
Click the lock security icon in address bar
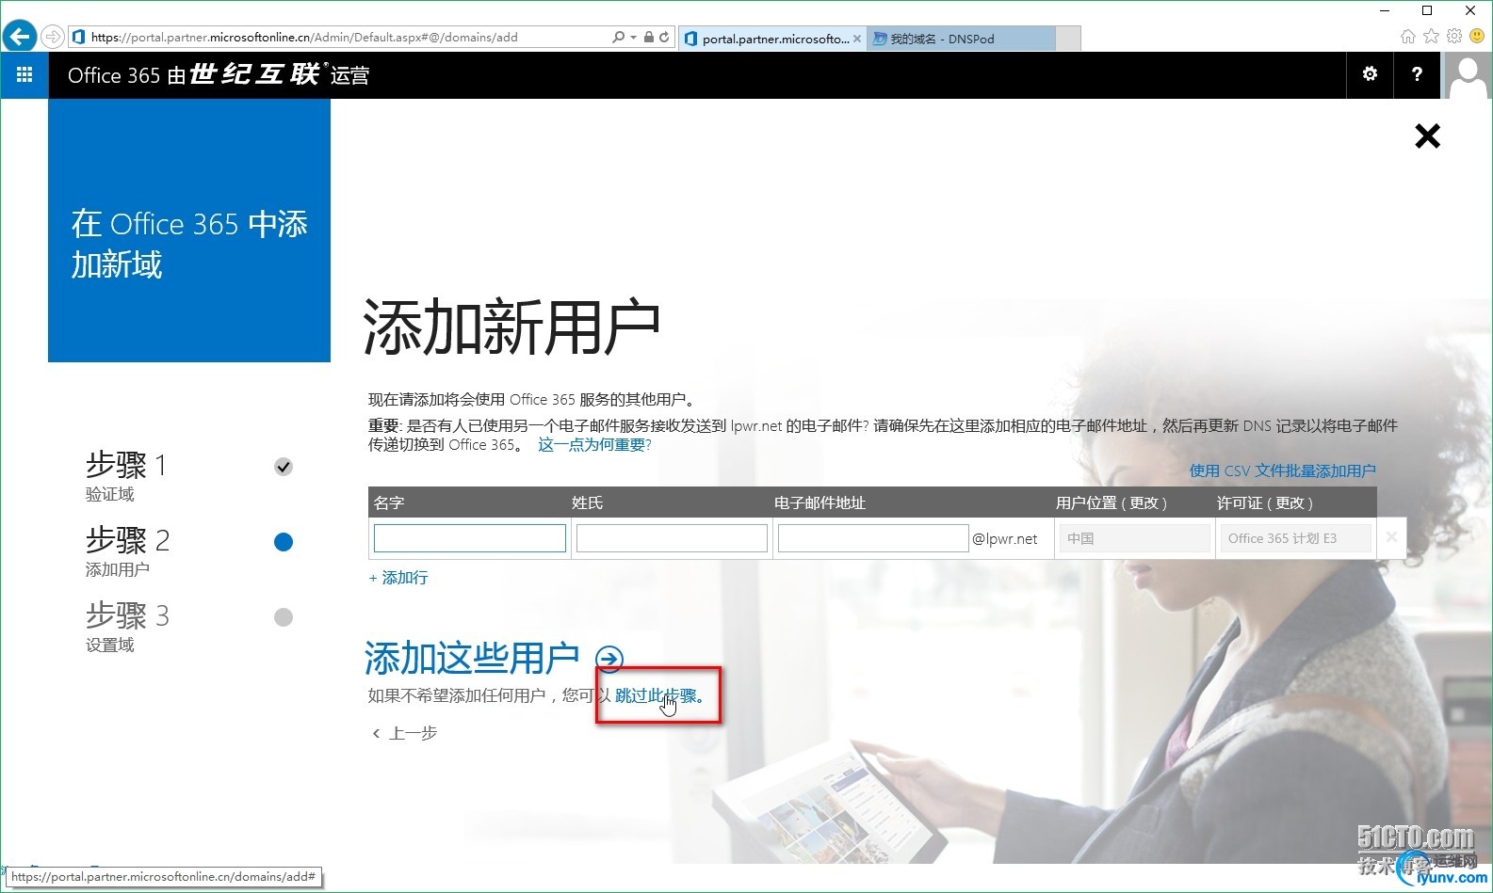(649, 37)
